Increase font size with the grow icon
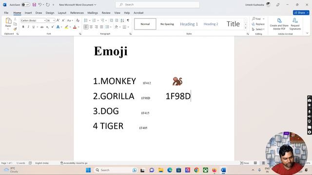Screen dimensions: 312x175 click(x=58, y=20)
